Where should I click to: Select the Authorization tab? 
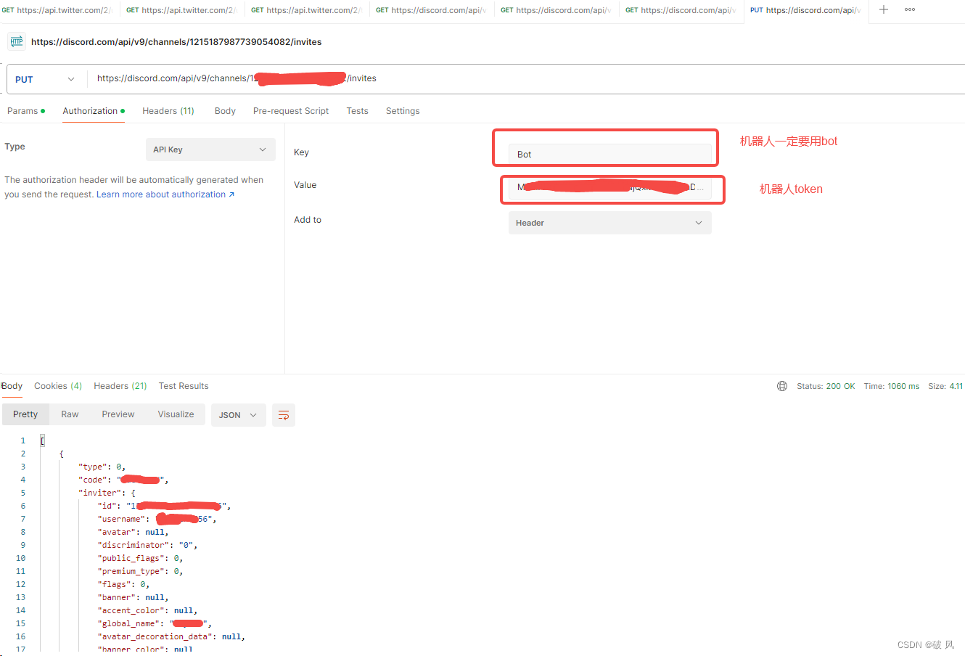94,111
